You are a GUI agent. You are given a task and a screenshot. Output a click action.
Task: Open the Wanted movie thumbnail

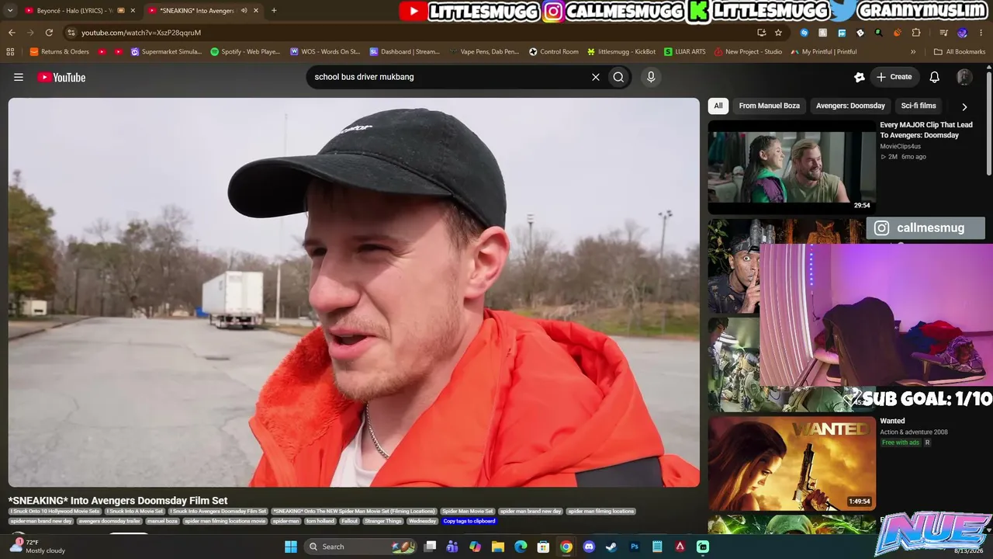click(791, 464)
